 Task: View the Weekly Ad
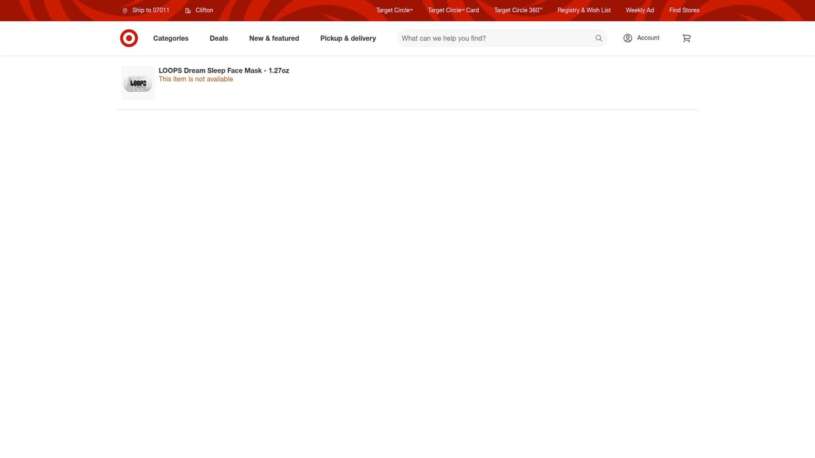point(639,10)
